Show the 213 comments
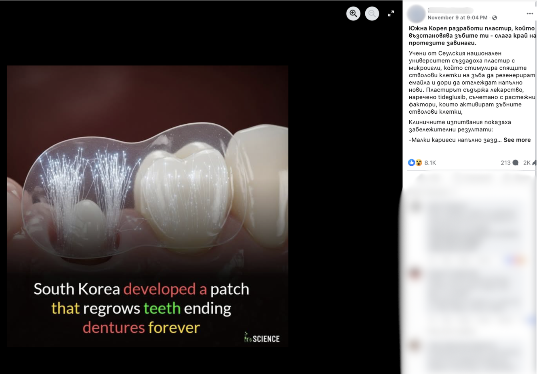This screenshot has height=374, width=537. tap(505, 163)
